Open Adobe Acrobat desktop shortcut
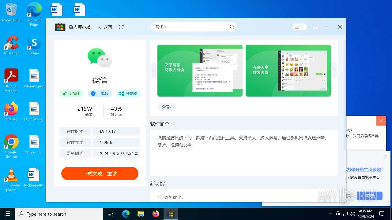Screen dimensions: 392x220 (x=11, y=80)
